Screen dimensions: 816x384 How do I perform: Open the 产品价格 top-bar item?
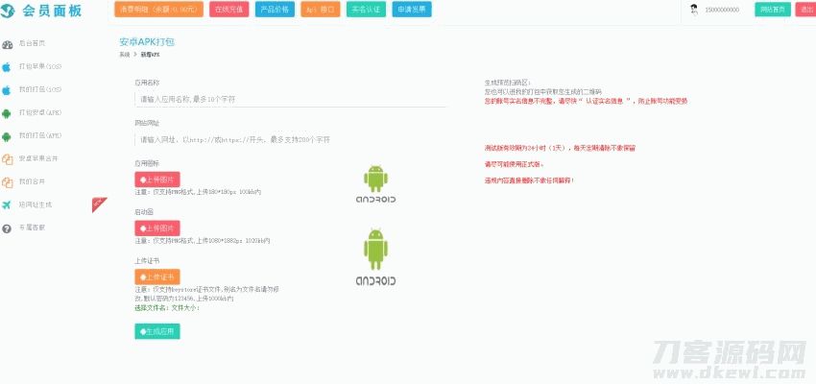276,10
